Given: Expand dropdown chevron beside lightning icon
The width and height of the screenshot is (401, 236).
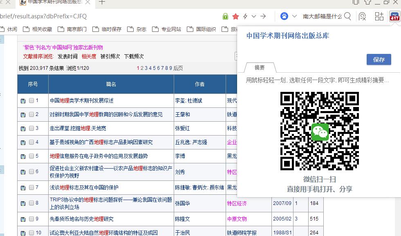Looking at the screenshot, I should [254, 16].
